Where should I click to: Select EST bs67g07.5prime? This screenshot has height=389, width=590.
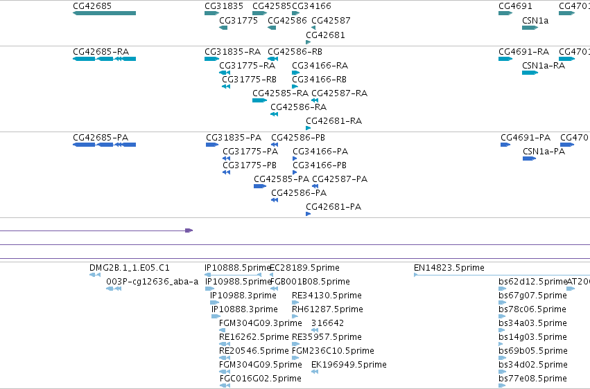tap(503, 302)
